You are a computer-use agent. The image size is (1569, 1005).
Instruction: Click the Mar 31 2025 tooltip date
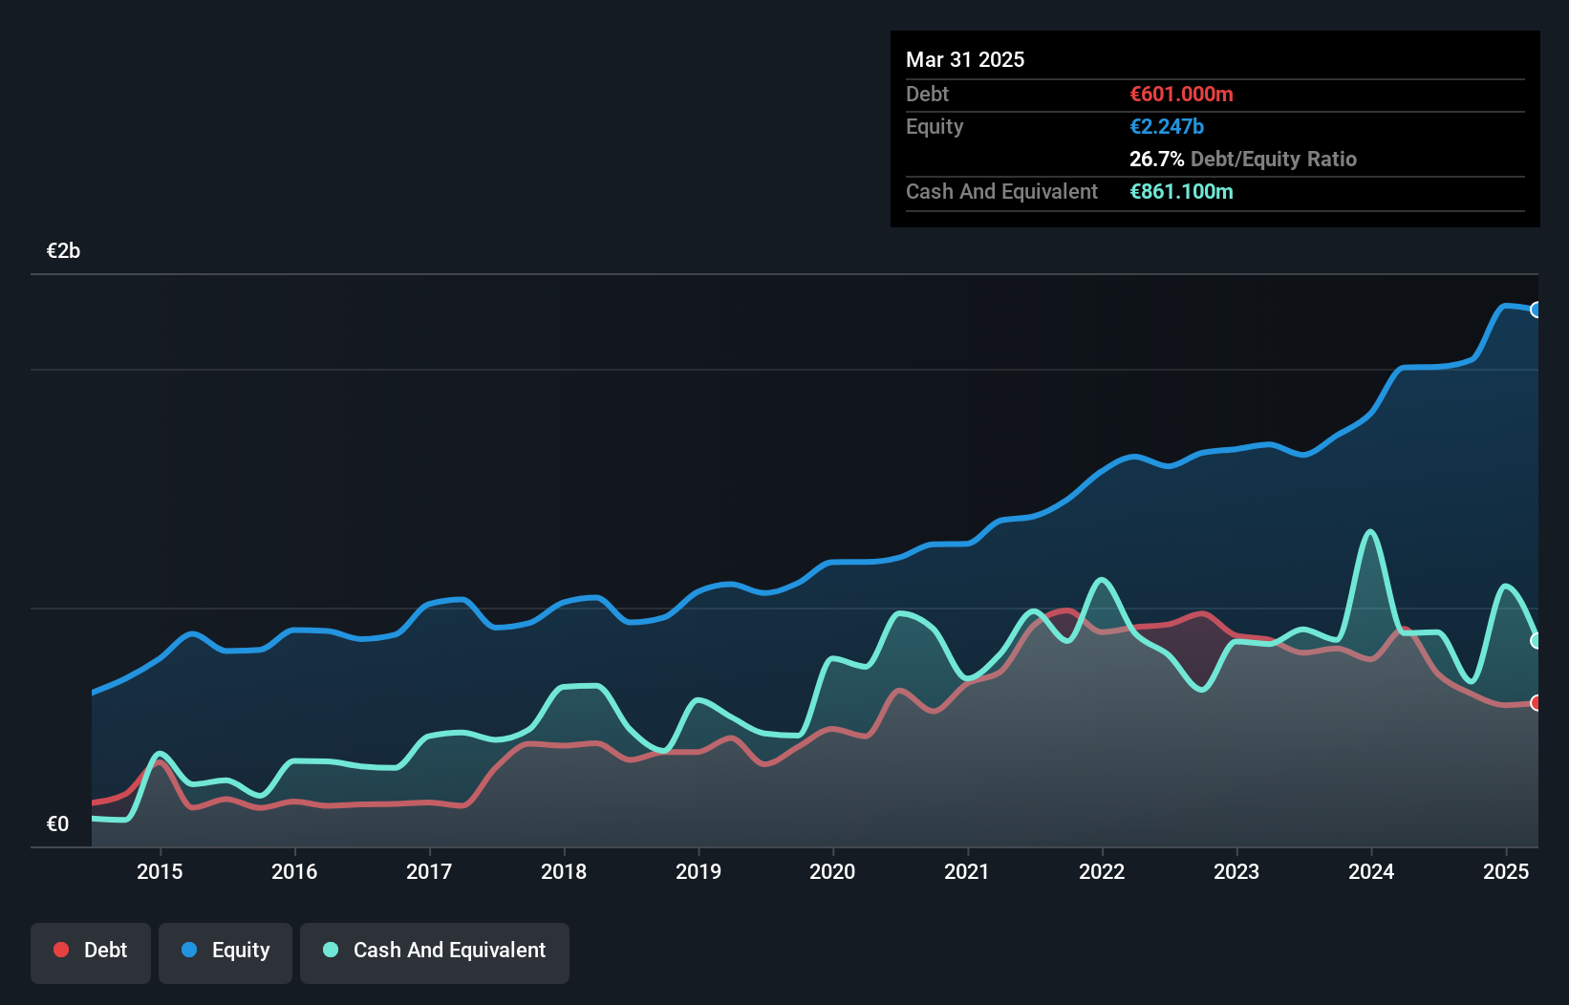pos(965,59)
